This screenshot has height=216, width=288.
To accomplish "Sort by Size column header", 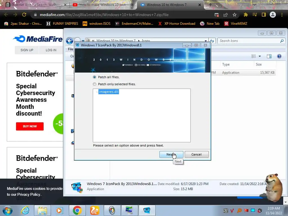I will (x=259, y=64).
